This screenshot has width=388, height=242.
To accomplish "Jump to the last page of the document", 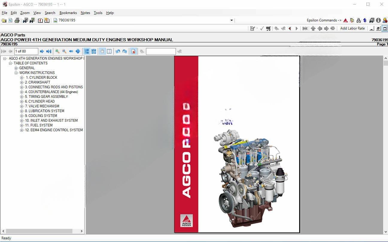I will 48,51.
